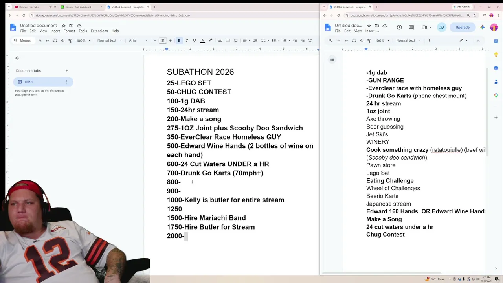Open Arial font dropdown
503x283 pixels.
click(x=138, y=40)
